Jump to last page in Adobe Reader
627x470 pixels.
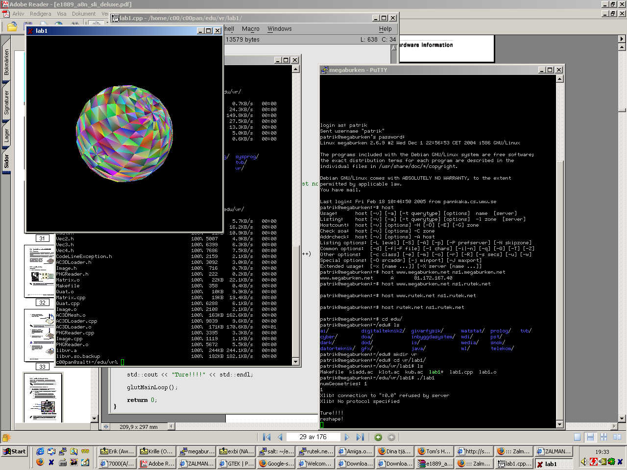pos(360,437)
